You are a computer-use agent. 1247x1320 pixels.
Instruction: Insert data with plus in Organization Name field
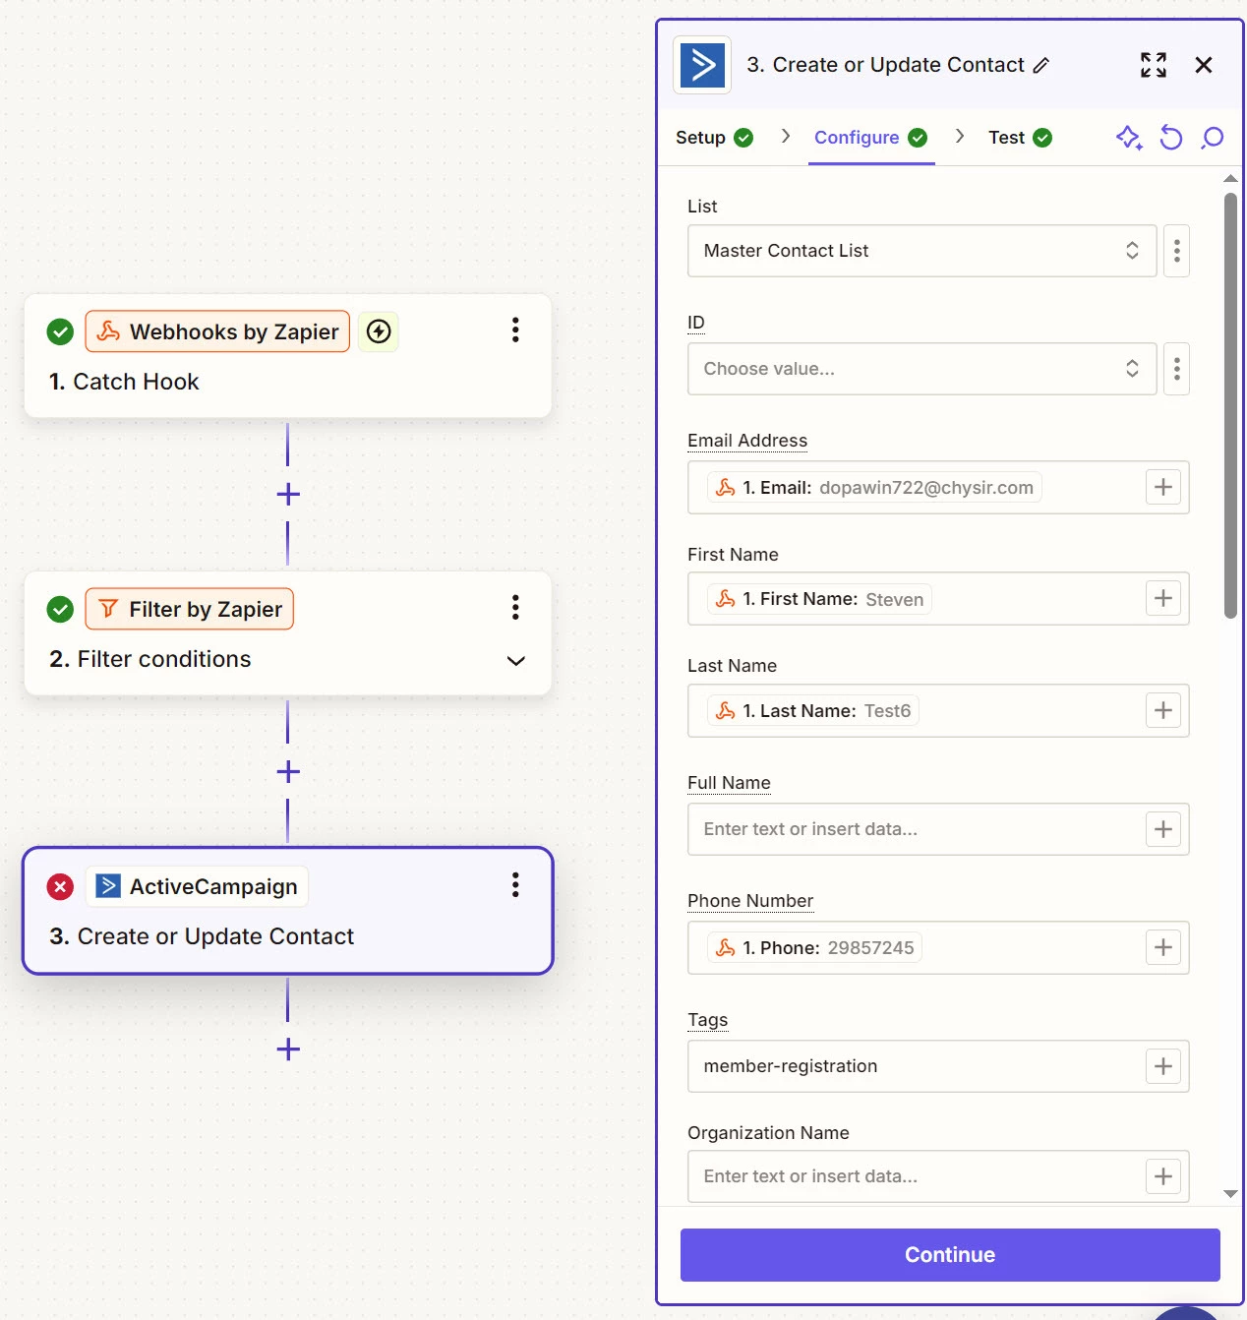(x=1163, y=1176)
